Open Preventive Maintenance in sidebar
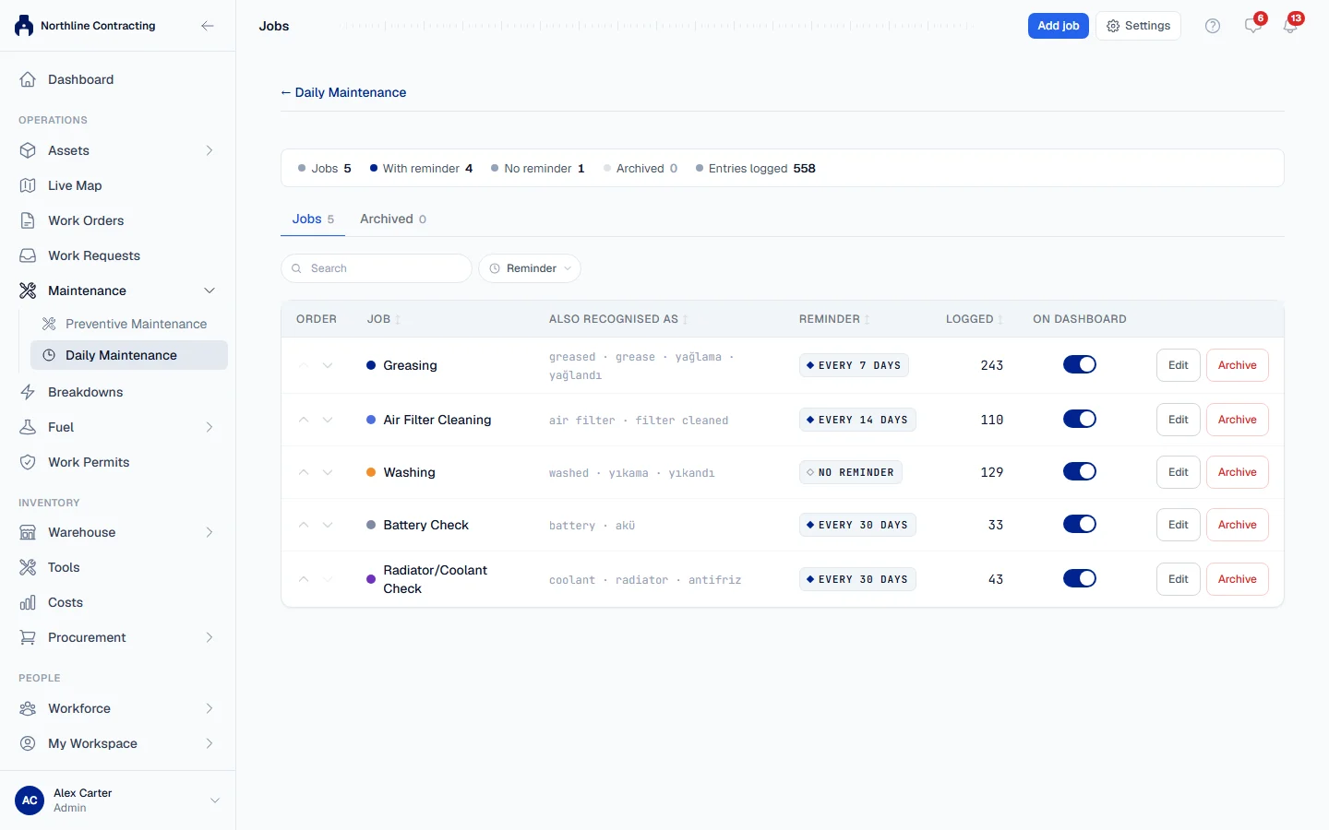 click(x=128, y=324)
